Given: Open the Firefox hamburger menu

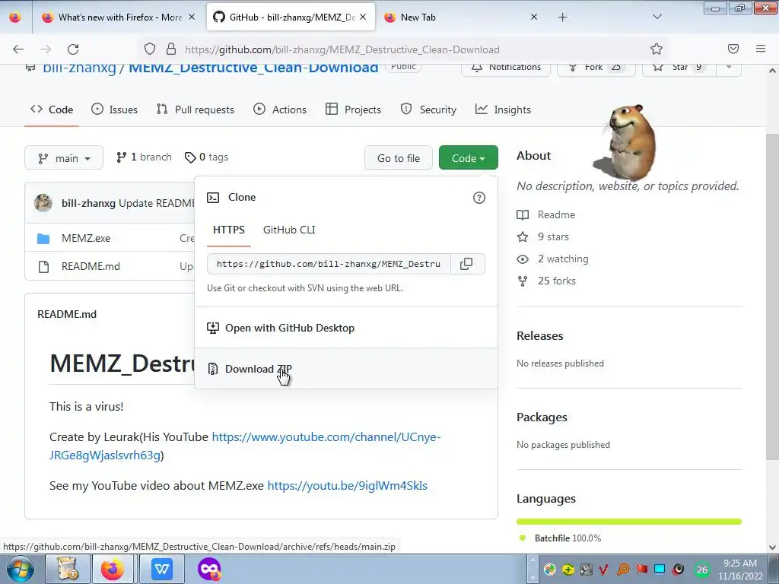Looking at the screenshot, I should [x=761, y=49].
